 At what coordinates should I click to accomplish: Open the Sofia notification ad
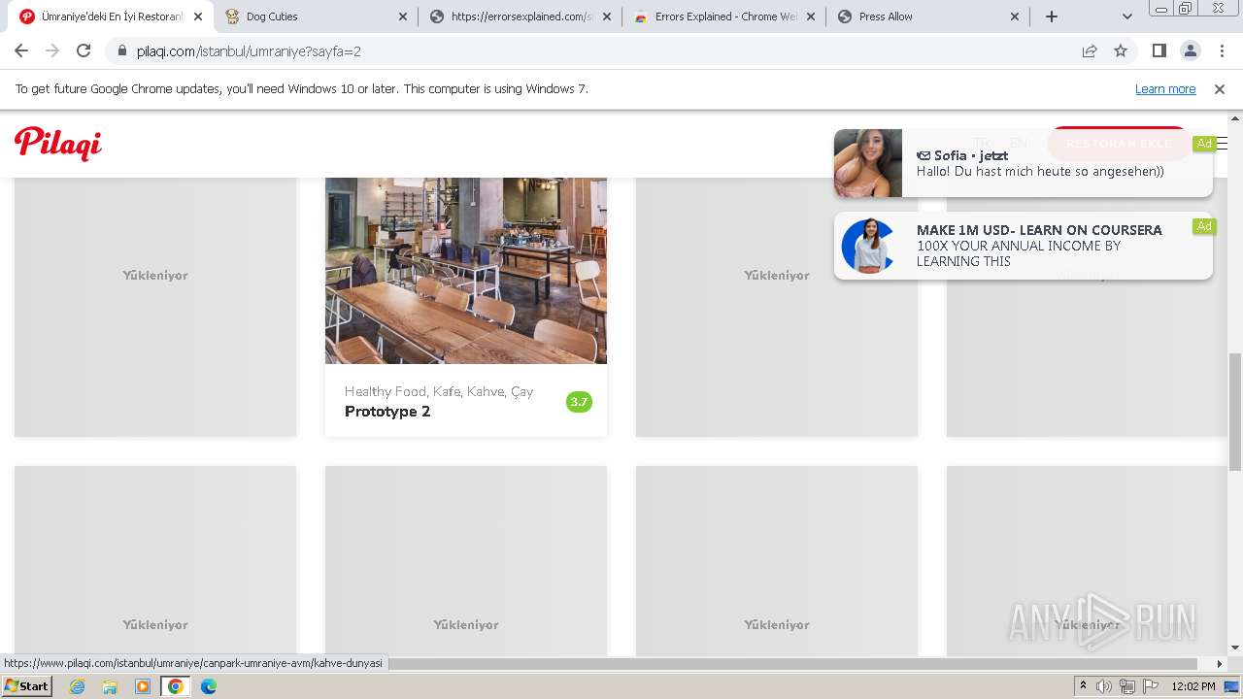pyautogui.click(x=1024, y=163)
